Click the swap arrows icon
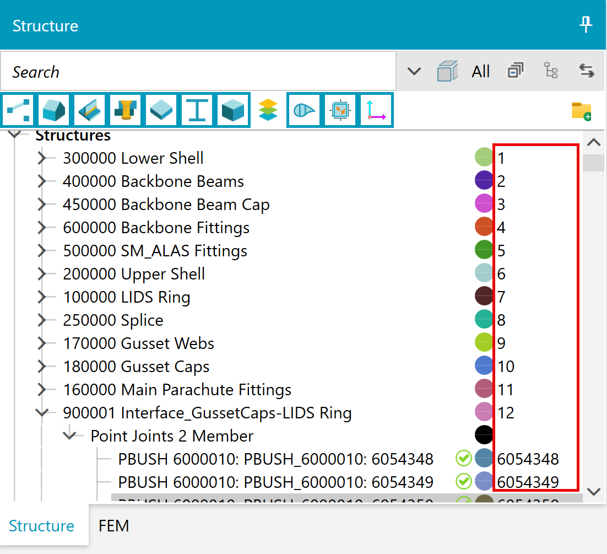 point(587,71)
